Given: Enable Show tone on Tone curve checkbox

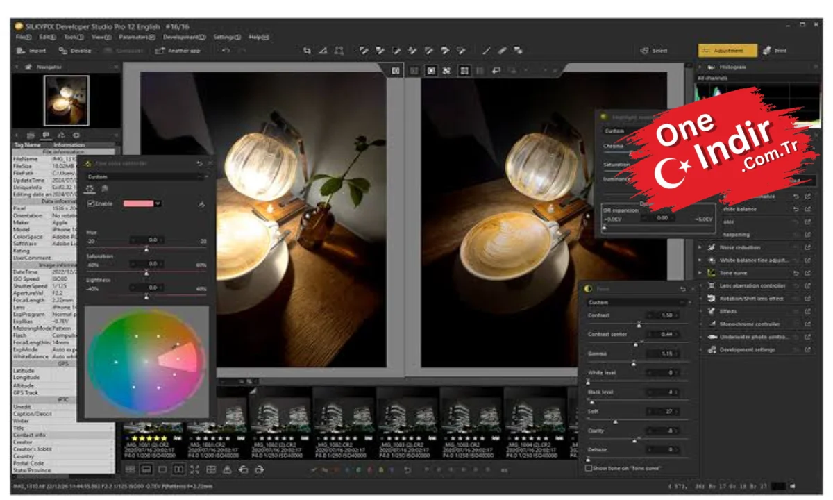Looking at the screenshot, I should click(589, 468).
